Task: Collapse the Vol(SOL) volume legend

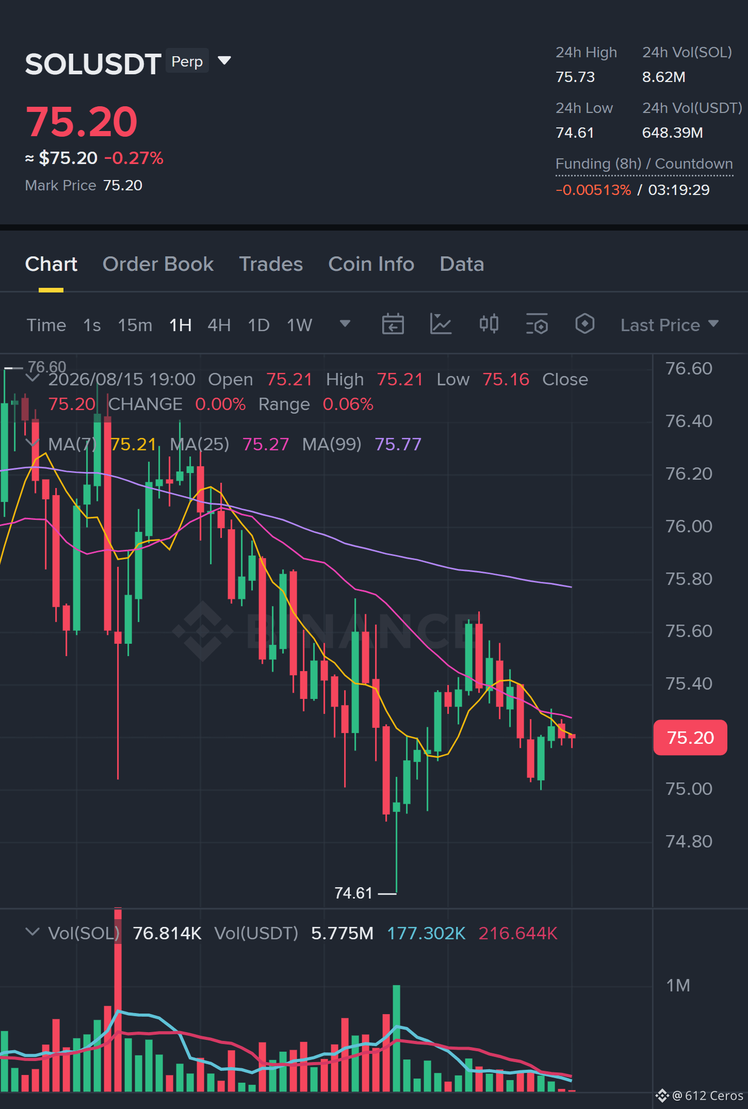Action: [32, 932]
